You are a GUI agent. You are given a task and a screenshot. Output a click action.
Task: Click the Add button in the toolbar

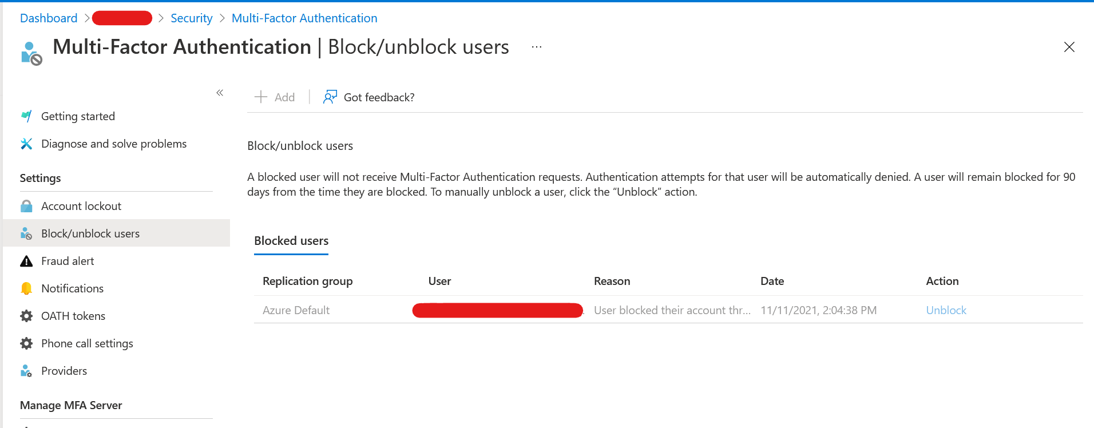tap(275, 97)
